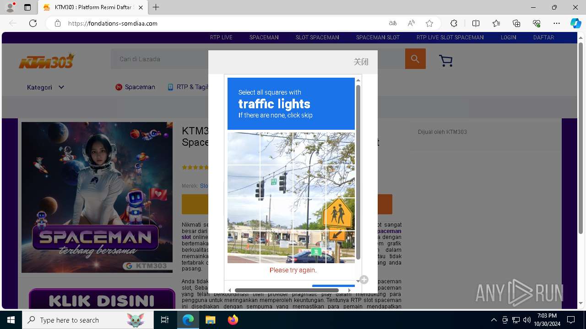Open RTP LIVE menu item
586x329 pixels.
pos(221,37)
